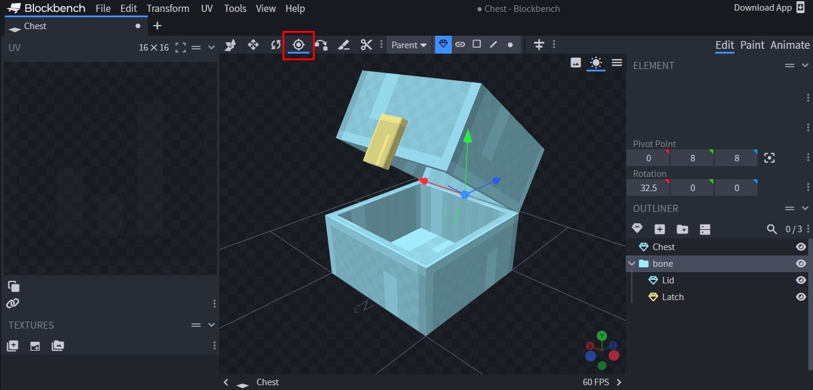Image resolution: width=813 pixels, height=390 pixels.
Task: Select the Move tool
Action: tap(253, 45)
